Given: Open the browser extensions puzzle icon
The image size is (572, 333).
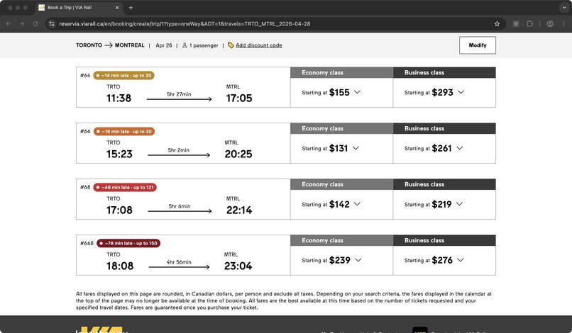Looking at the screenshot, I should coord(529,23).
